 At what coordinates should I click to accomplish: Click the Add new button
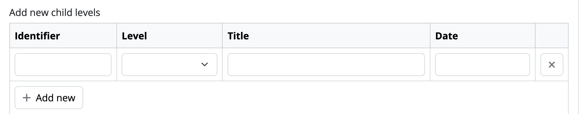point(49,98)
